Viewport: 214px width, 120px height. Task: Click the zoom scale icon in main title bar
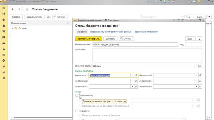pyautogui.click(x=190, y=1)
